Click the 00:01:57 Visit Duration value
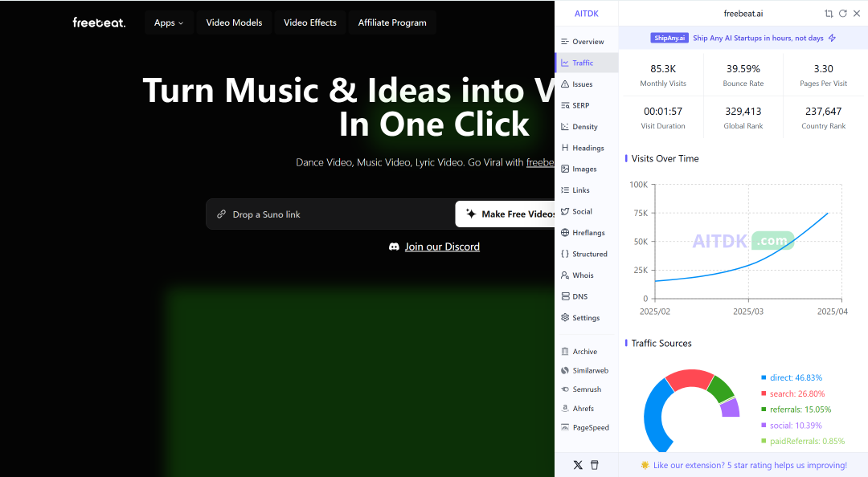The width and height of the screenshot is (868, 477). coord(663,112)
